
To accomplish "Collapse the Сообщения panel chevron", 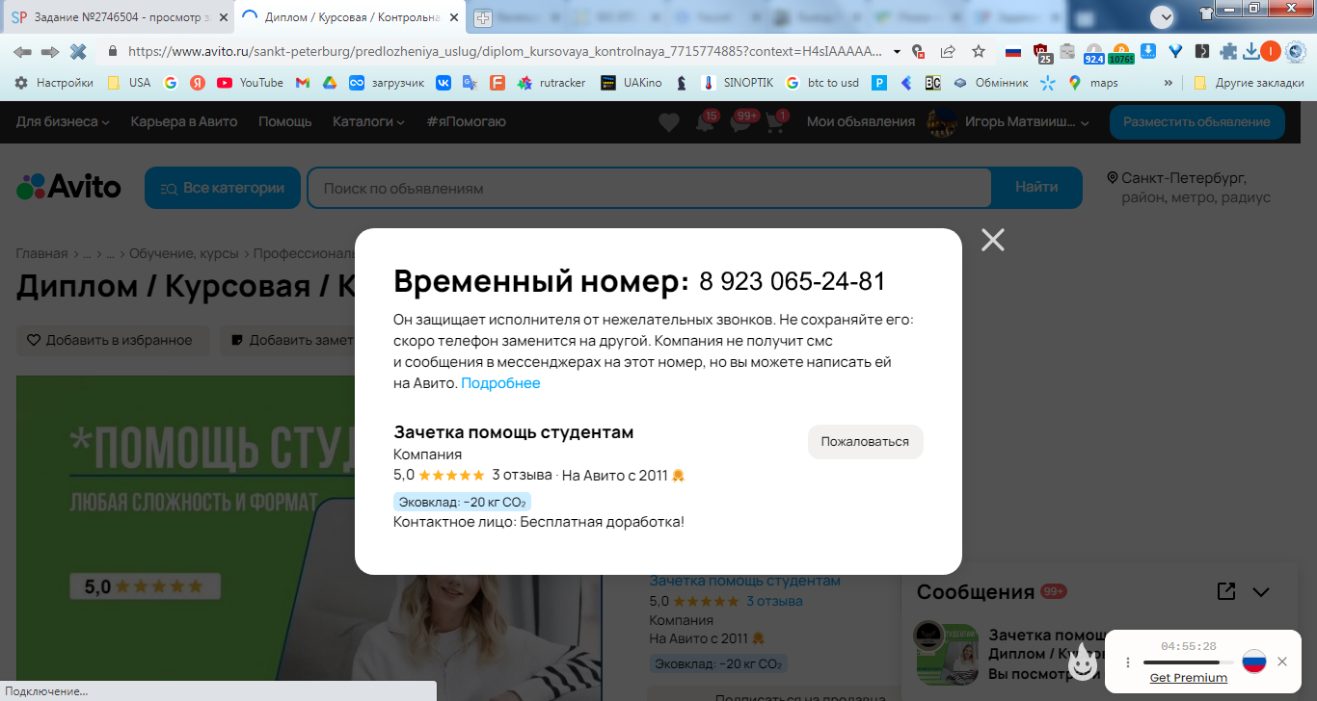I will click(x=1260, y=592).
